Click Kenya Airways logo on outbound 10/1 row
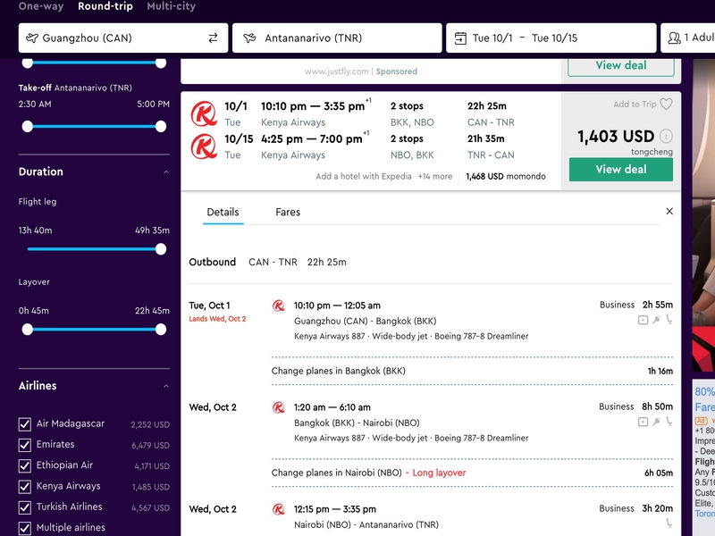 [204, 113]
